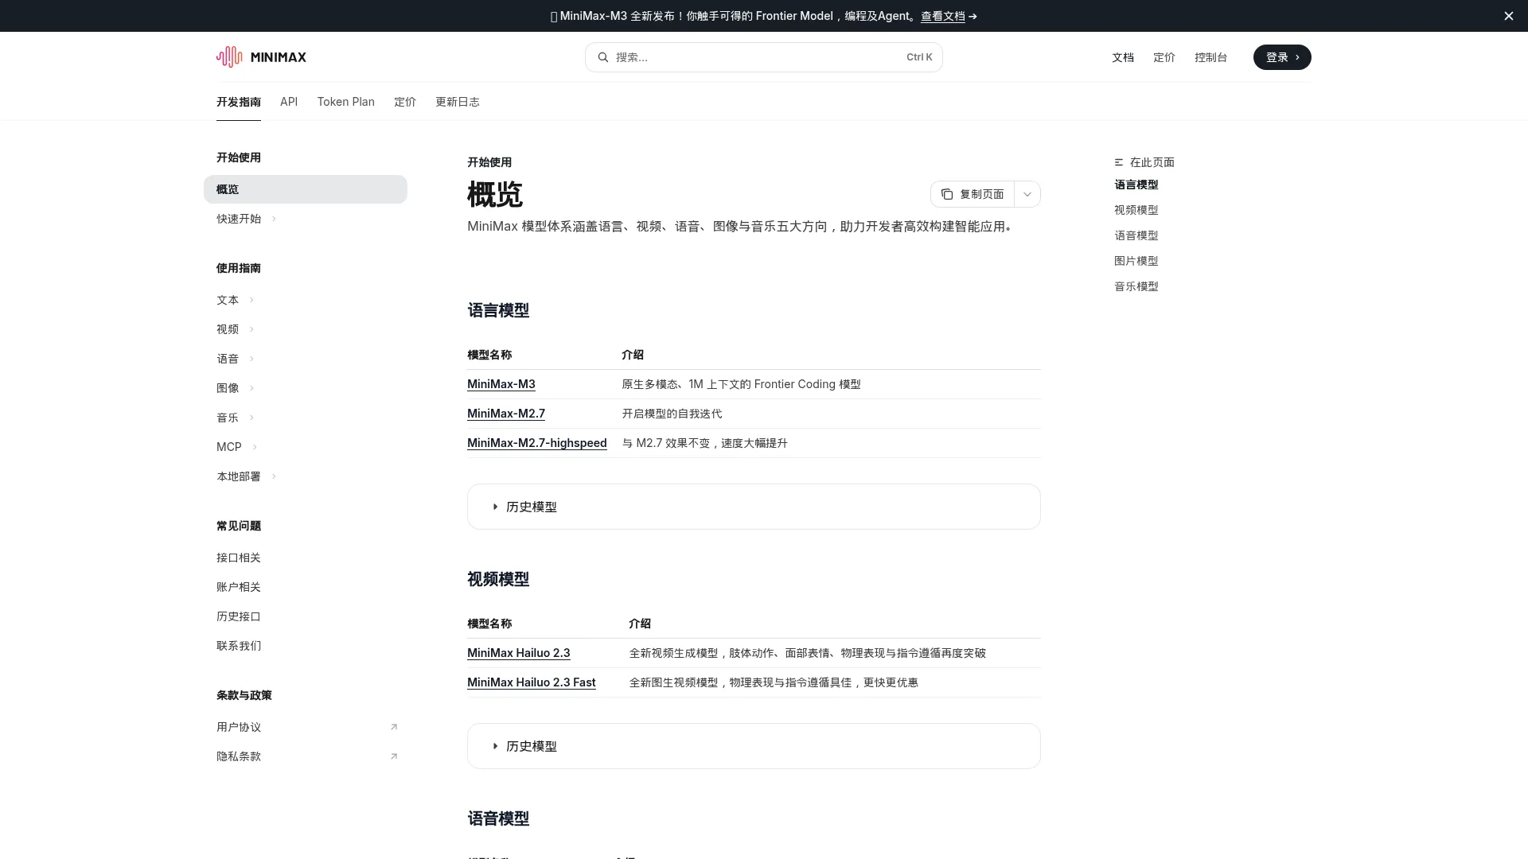Expand the 语音 sidebar section

tap(251, 359)
